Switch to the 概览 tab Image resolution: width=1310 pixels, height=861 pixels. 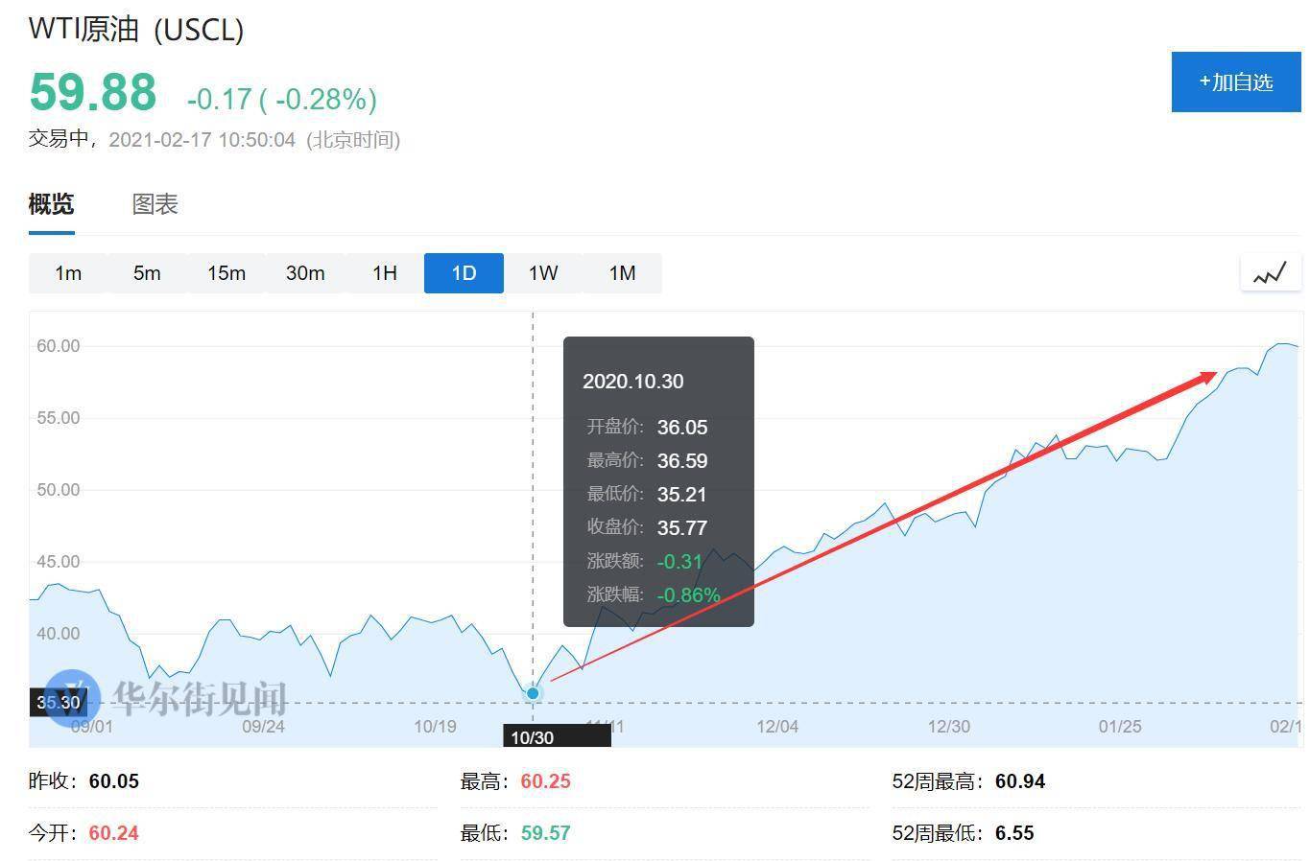[x=51, y=204]
